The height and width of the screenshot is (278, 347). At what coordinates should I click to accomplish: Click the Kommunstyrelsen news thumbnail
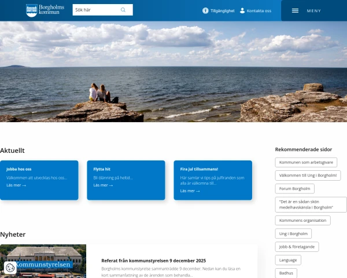[43, 261]
